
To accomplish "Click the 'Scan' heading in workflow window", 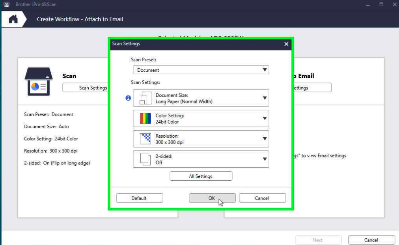I will pos(69,76).
